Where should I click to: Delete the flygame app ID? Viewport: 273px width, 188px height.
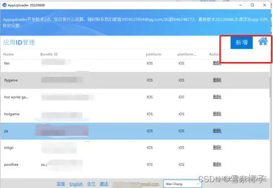pos(217,80)
